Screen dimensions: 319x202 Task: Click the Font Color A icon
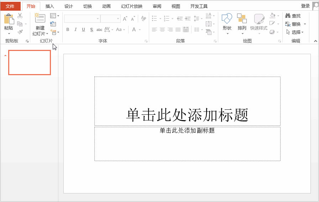tap(134, 30)
